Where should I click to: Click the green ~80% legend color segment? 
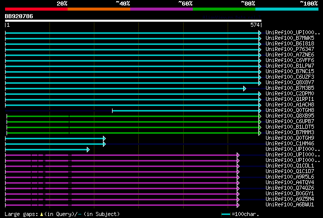click(x=224, y=9)
